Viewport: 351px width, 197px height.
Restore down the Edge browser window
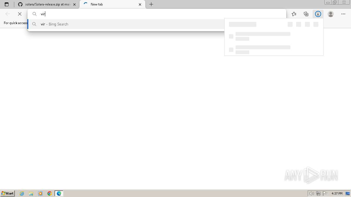(x=335, y=2)
